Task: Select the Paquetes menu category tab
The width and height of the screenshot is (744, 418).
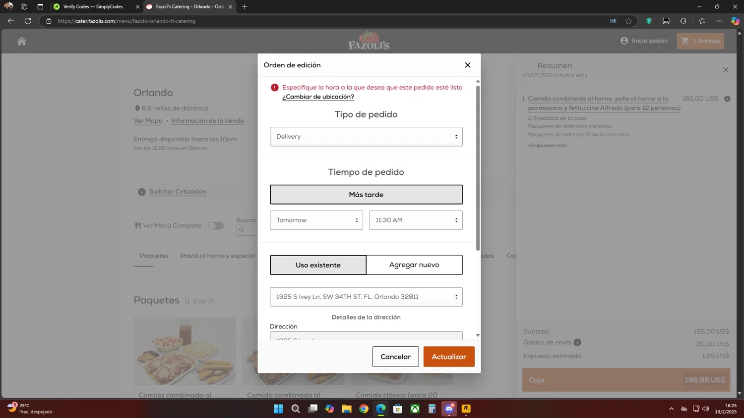Action: tap(154, 256)
